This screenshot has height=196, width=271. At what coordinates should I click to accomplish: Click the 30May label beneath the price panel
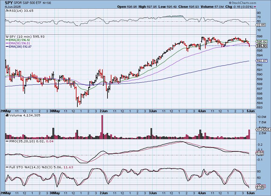(x=55, y=111)
